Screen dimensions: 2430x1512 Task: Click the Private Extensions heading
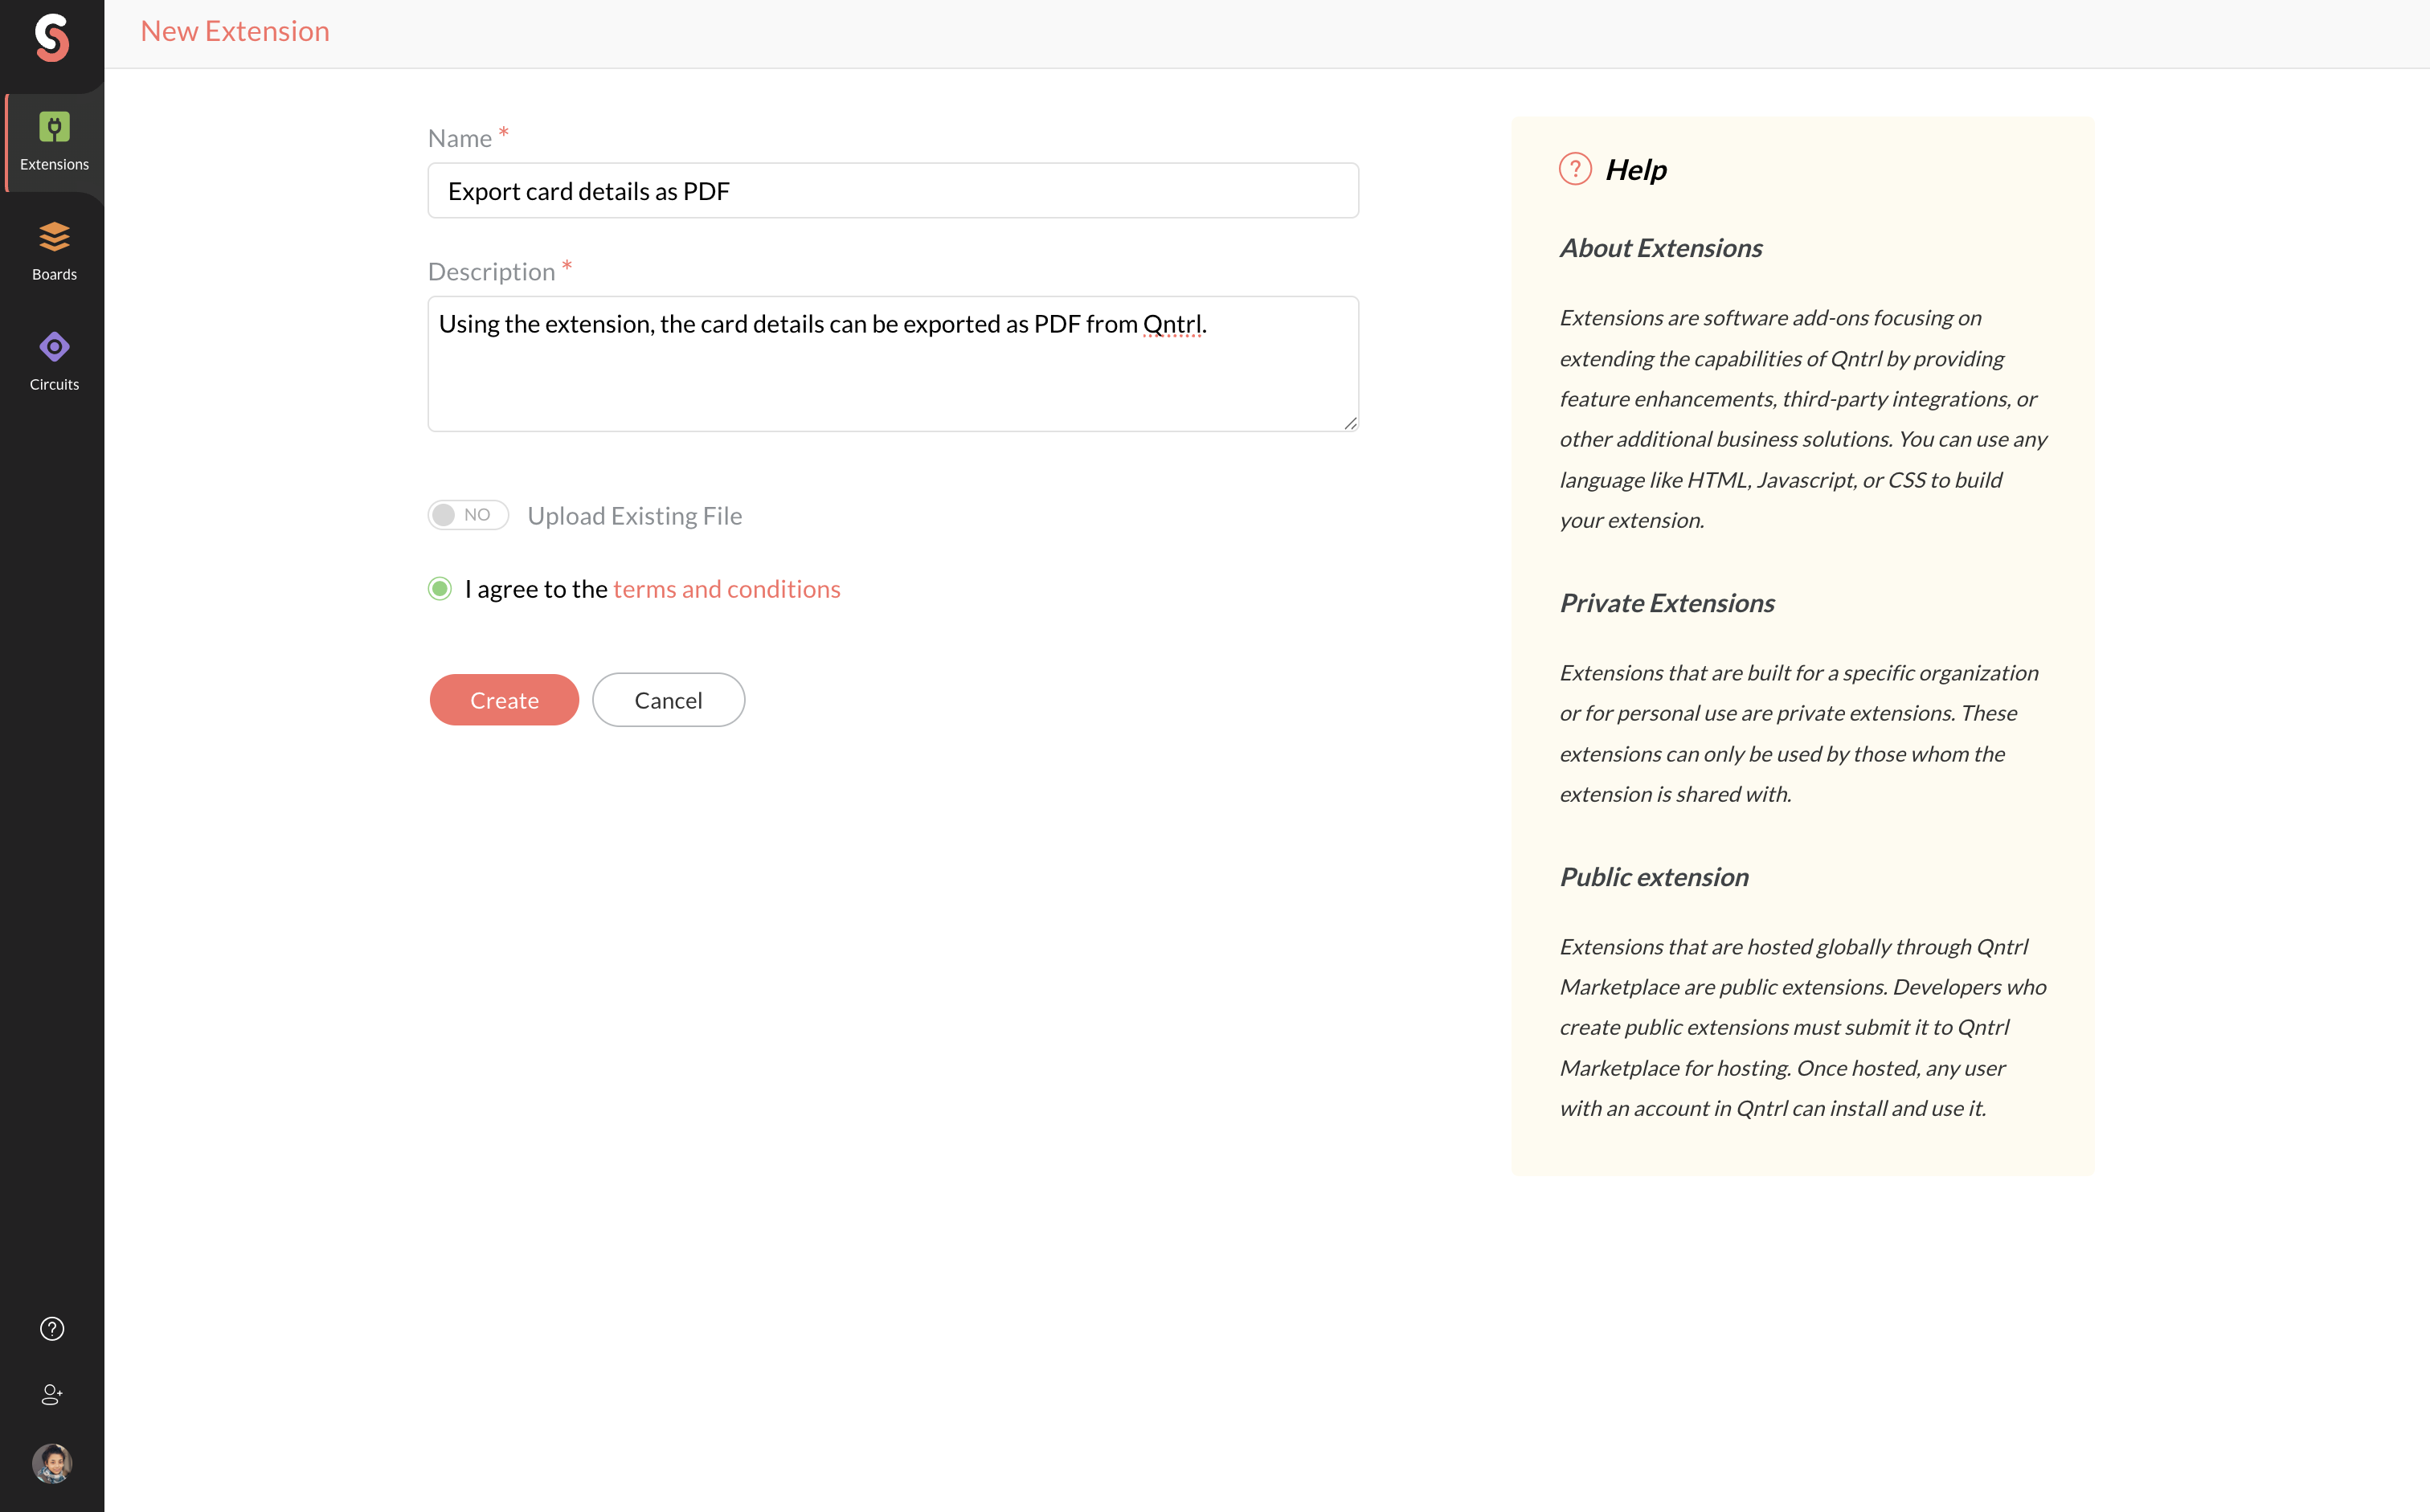(x=1667, y=603)
